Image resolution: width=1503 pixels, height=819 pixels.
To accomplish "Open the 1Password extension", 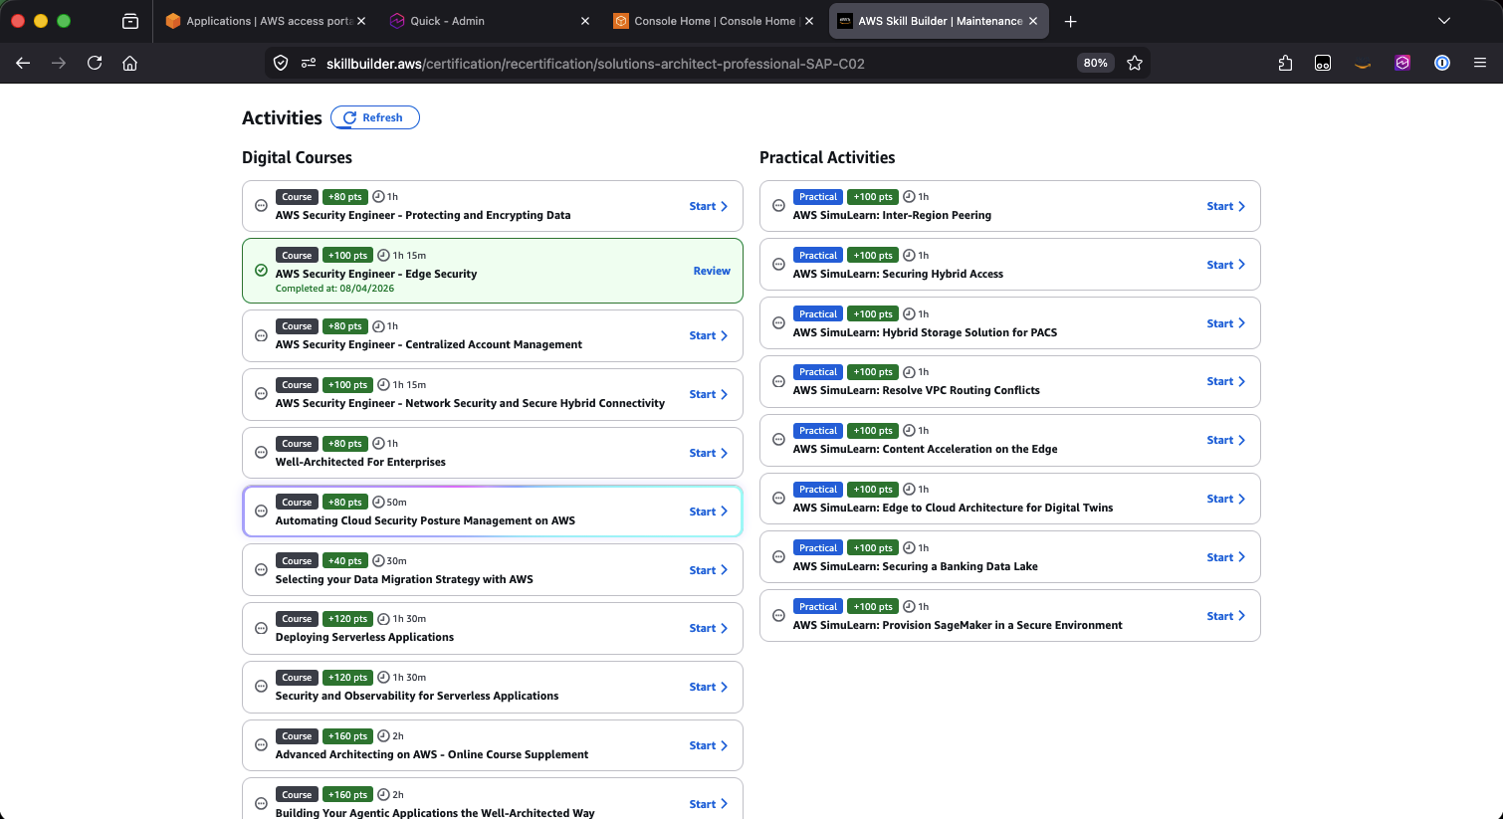I will 1441,63.
